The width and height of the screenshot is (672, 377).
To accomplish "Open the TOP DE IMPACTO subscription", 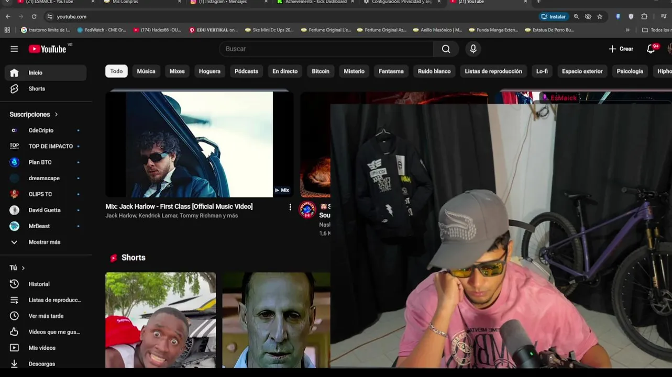I will pos(46,146).
